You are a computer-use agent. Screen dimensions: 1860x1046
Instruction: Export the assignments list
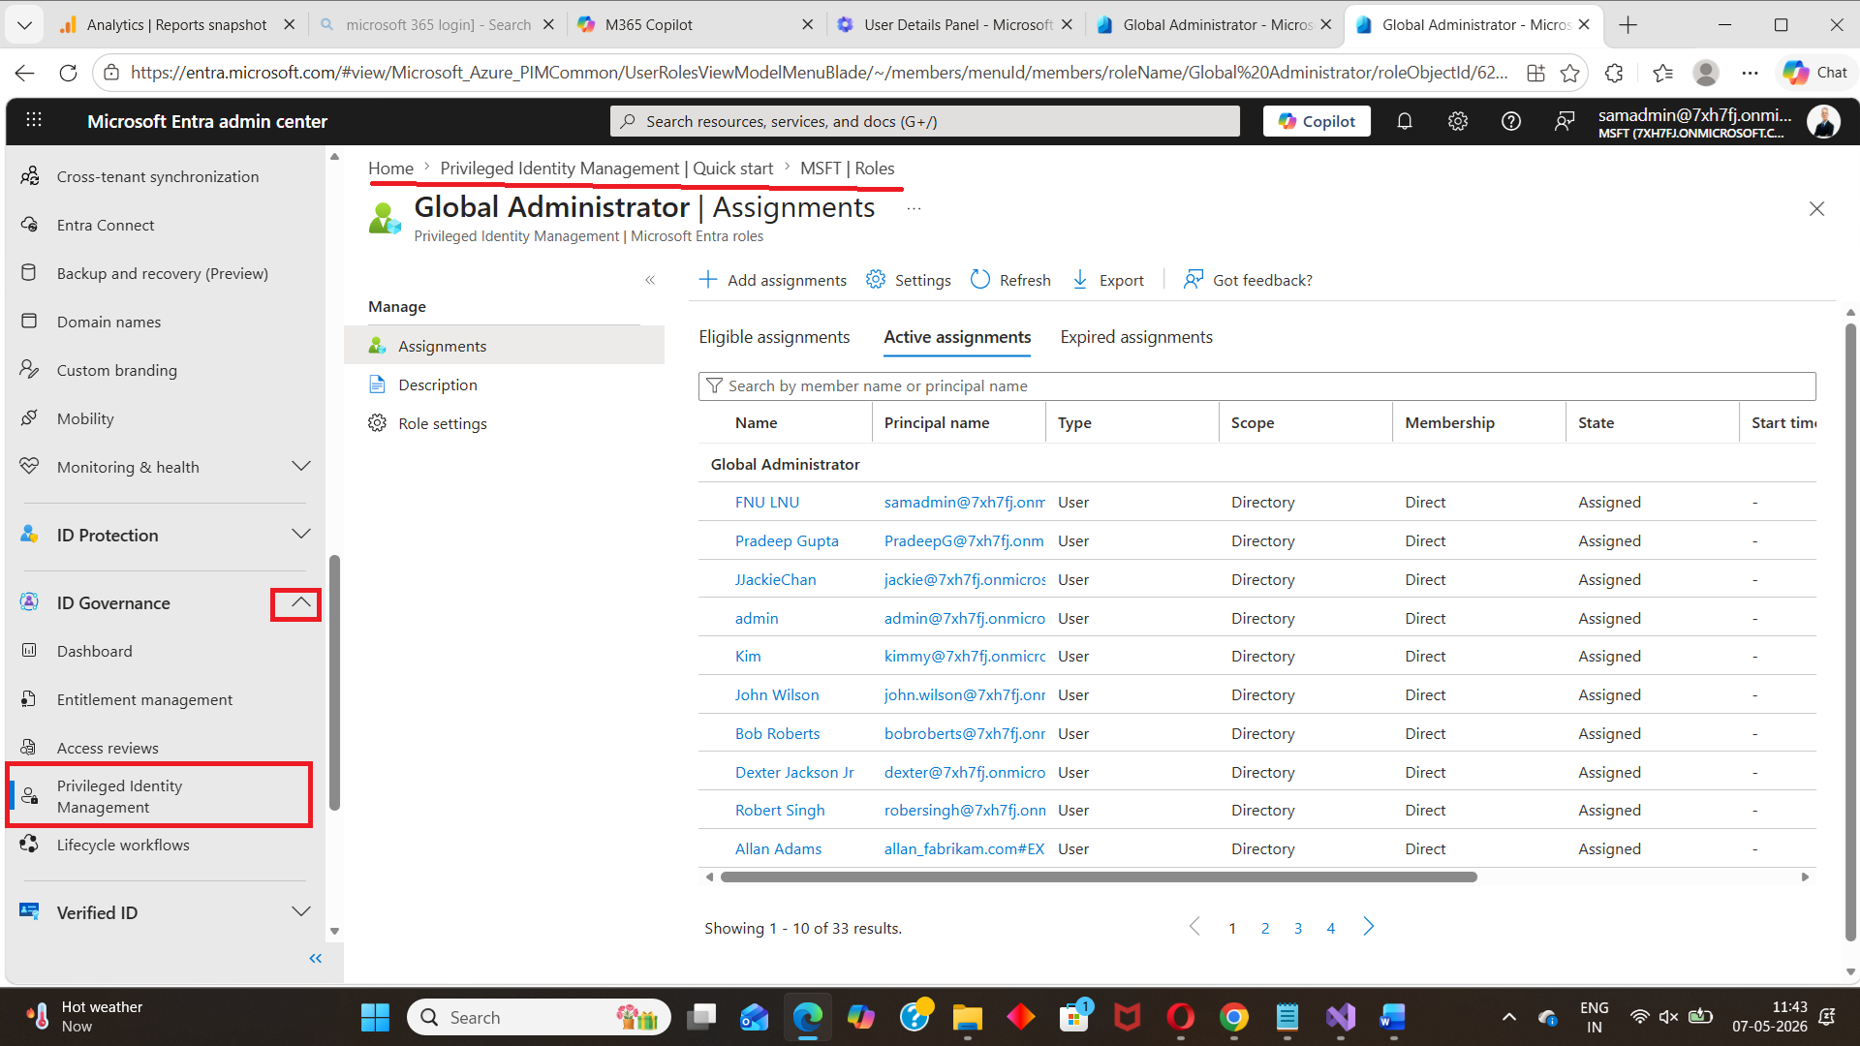(1108, 280)
